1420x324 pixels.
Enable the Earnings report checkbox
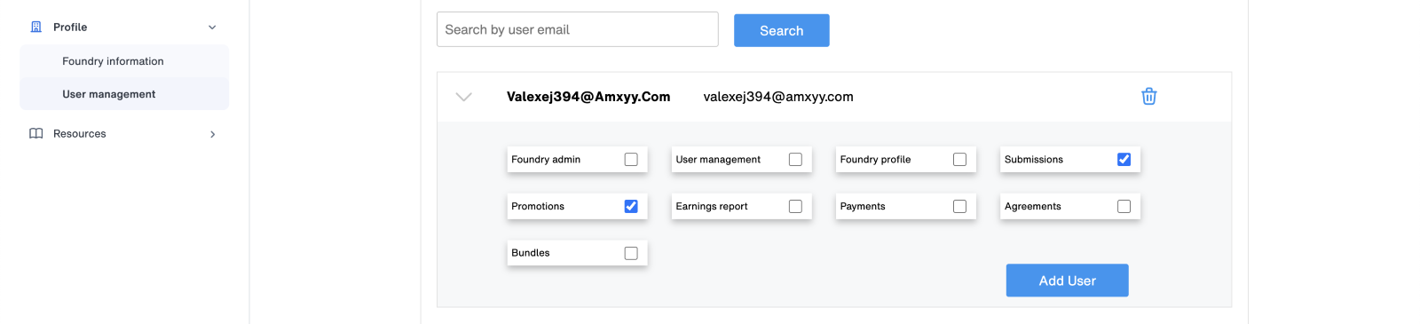(795, 206)
